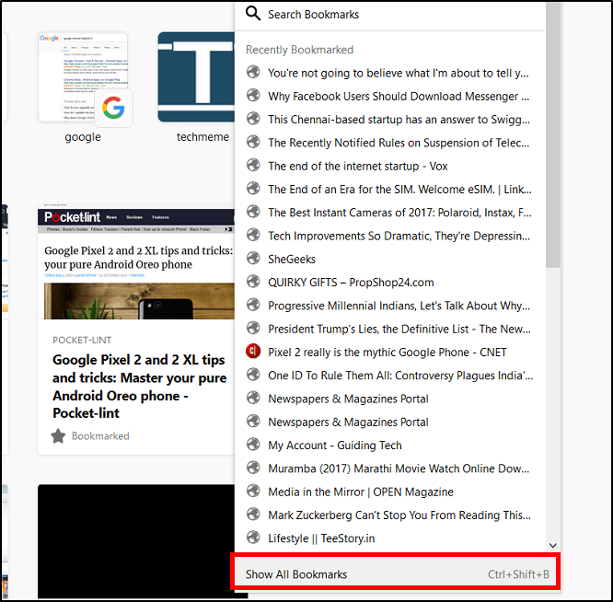
Task: Open the black highlight card thumbnail
Action: (136, 541)
